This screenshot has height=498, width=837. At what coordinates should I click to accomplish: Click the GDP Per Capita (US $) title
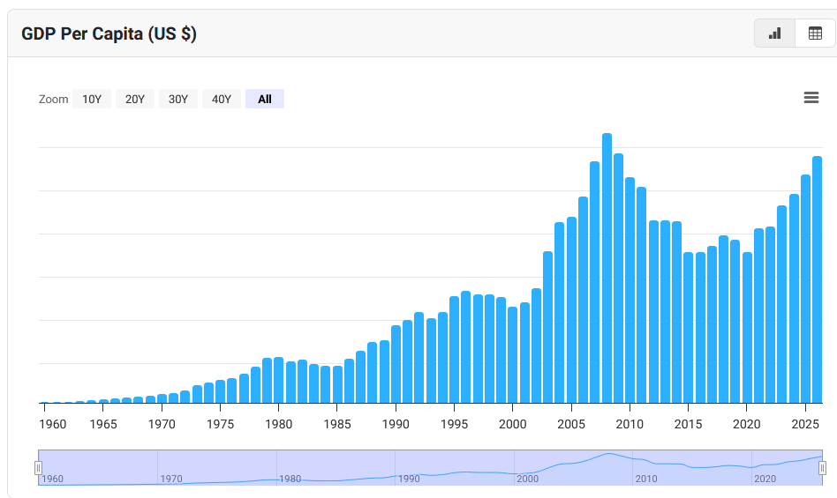pos(109,33)
